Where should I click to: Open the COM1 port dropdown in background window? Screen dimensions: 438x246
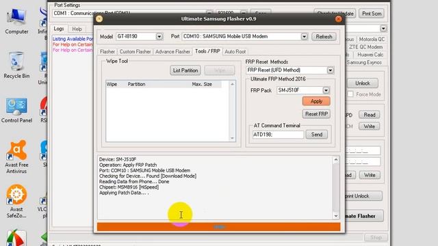click(210, 12)
